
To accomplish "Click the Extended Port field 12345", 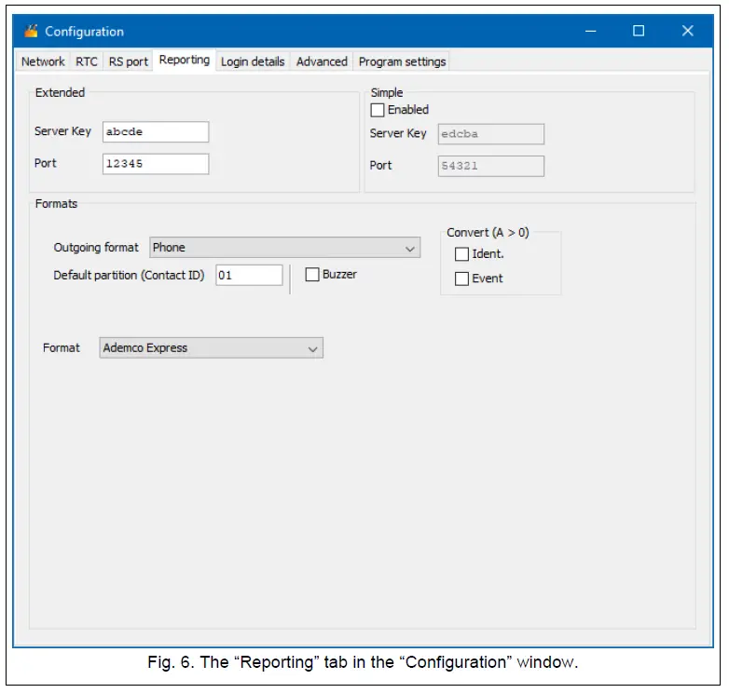I will click(156, 165).
